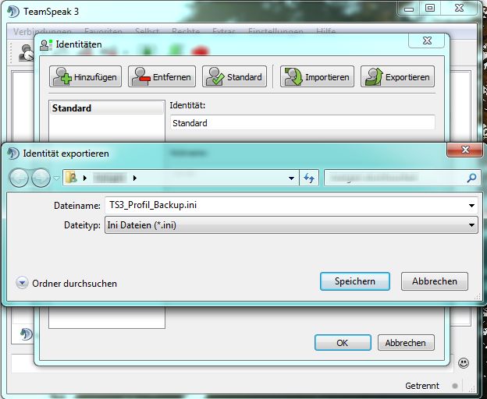
Task: Click the TeamSpeak 3 title bar logo
Action: (x=13, y=12)
